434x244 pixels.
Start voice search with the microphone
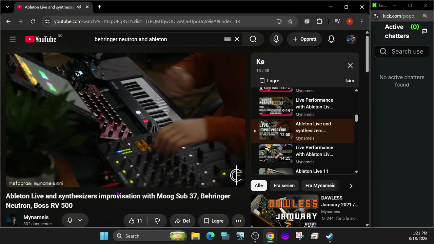(276, 39)
